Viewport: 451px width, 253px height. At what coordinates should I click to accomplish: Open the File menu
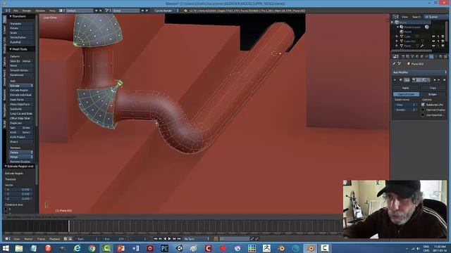coord(16,11)
